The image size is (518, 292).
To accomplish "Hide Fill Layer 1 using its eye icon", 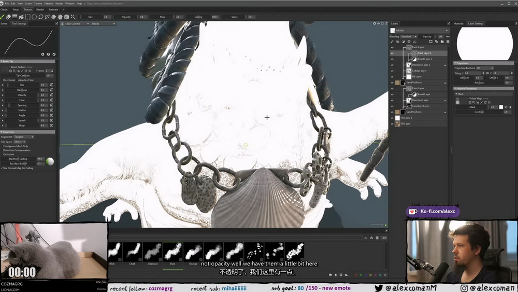I will (x=392, y=118).
